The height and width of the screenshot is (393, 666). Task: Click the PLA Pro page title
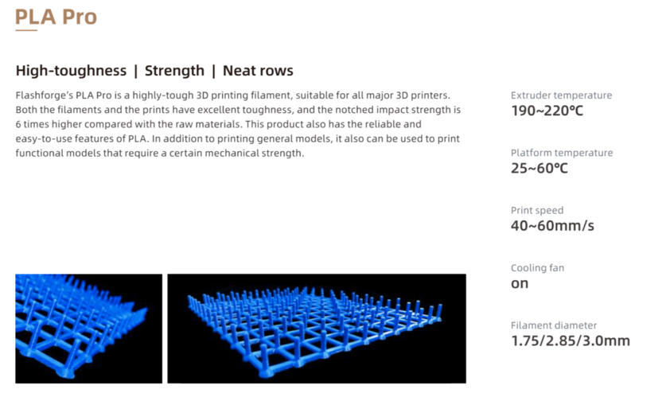click(56, 17)
